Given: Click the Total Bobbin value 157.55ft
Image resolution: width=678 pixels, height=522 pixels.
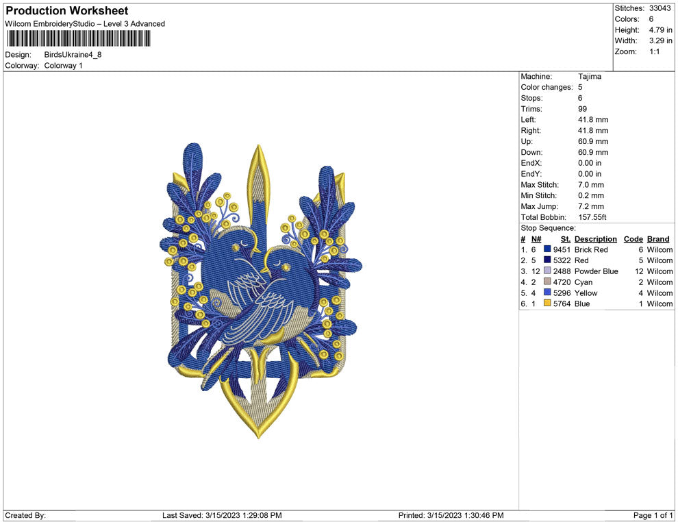Looking at the screenshot, I should click(592, 217).
